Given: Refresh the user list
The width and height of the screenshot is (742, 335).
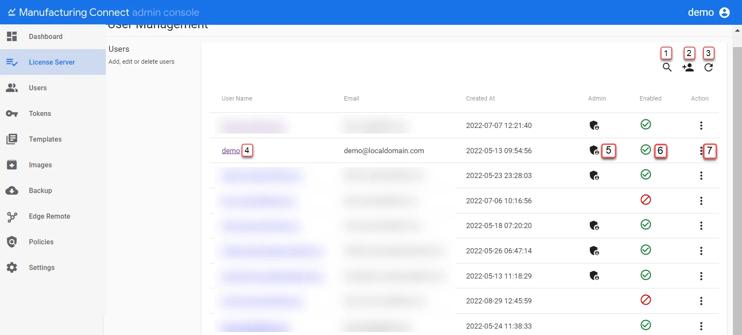Looking at the screenshot, I should pyautogui.click(x=709, y=68).
